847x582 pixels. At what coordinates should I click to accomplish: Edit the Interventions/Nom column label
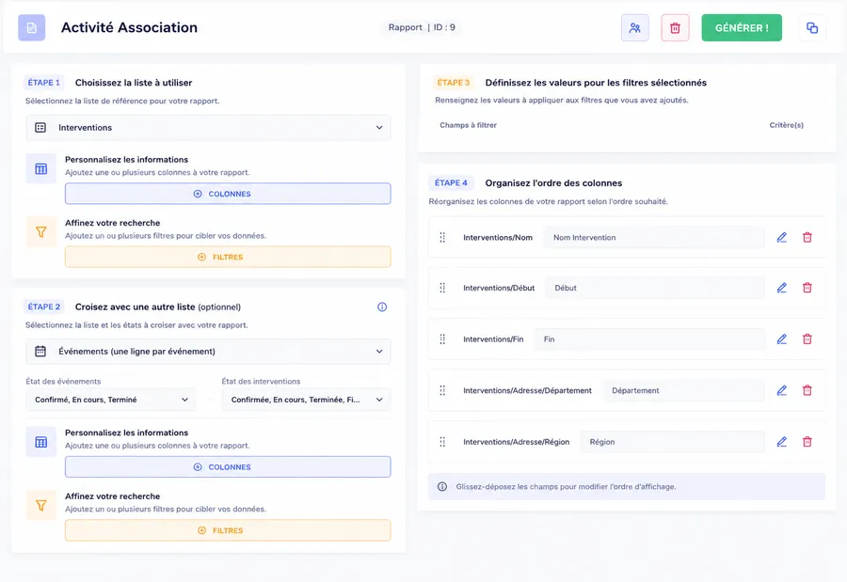[781, 238]
